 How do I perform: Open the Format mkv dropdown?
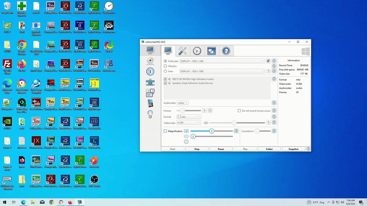[189, 117]
